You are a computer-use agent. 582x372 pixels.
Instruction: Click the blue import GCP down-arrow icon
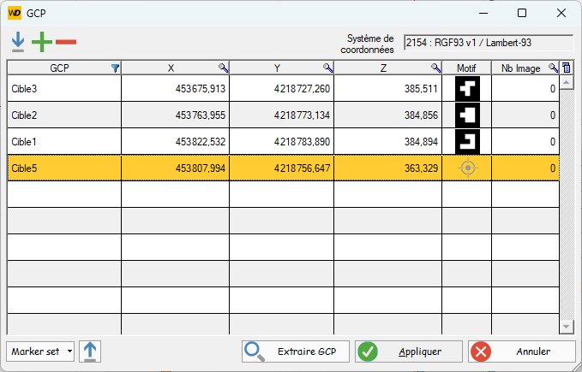(x=18, y=42)
